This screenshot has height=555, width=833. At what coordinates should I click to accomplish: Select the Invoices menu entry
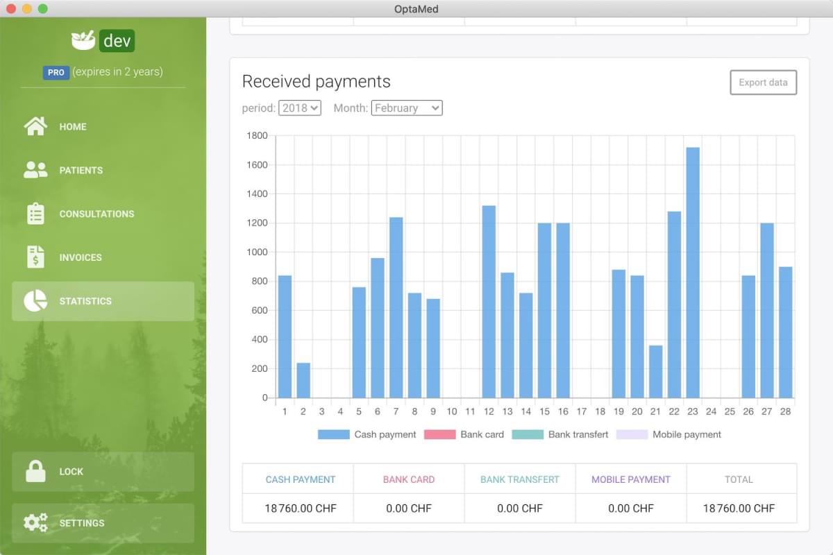pos(81,257)
